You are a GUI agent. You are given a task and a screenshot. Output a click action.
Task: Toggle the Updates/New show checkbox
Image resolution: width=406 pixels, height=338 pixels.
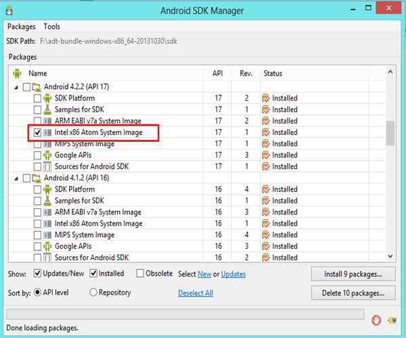pyautogui.click(x=37, y=273)
